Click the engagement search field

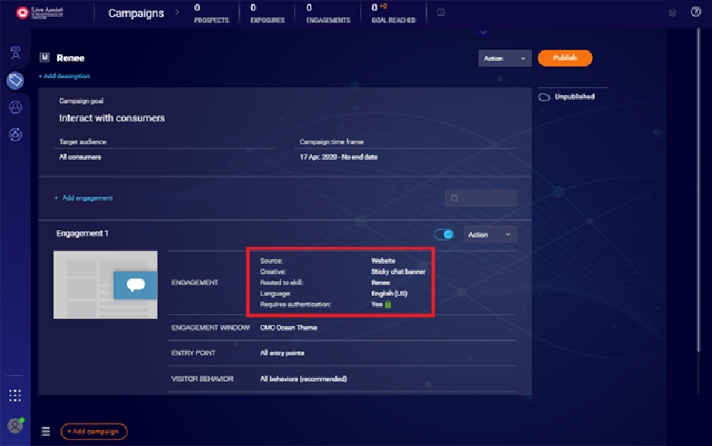pos(481,198)
